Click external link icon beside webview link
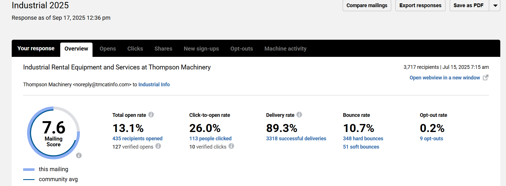 (x=485, y=77)
